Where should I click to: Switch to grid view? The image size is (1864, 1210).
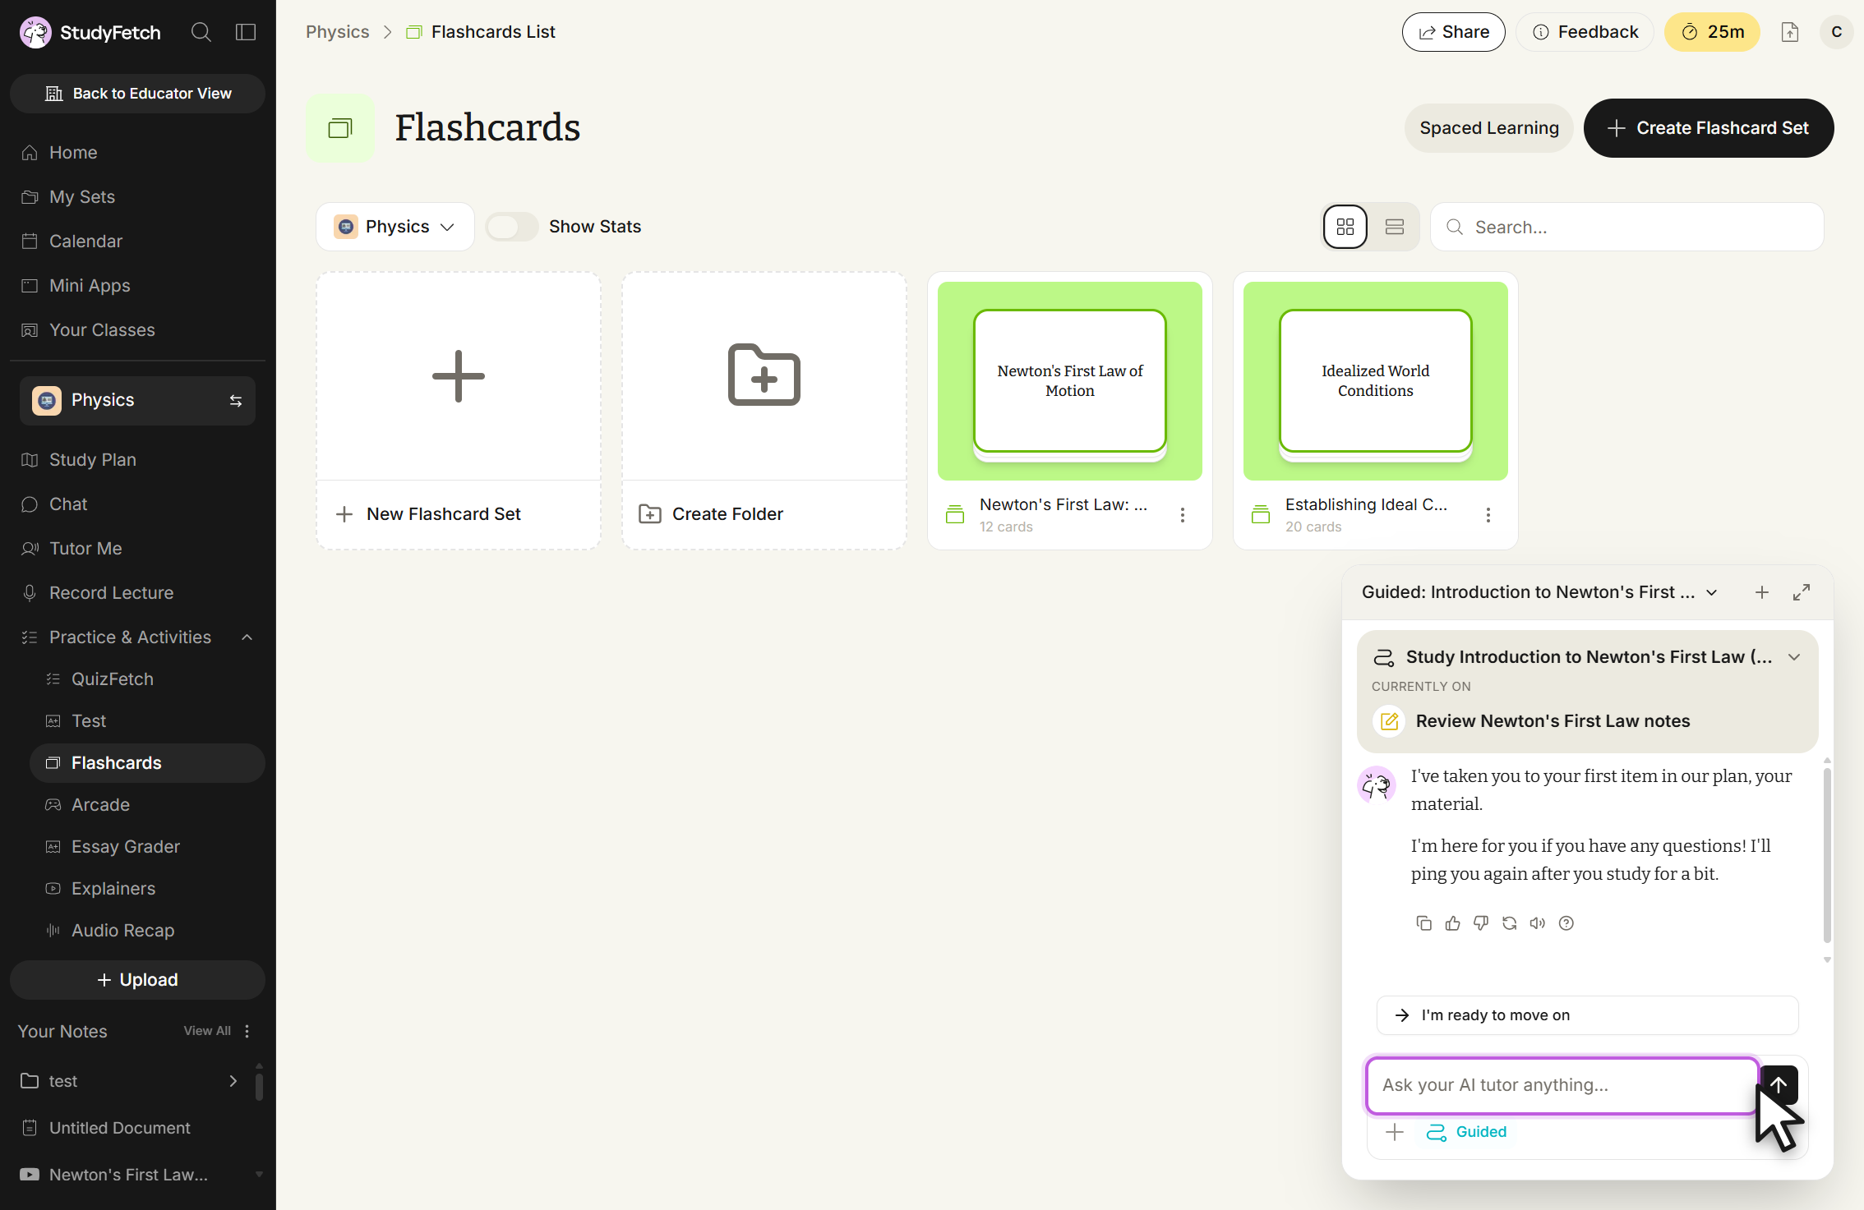coord(1345,227)
